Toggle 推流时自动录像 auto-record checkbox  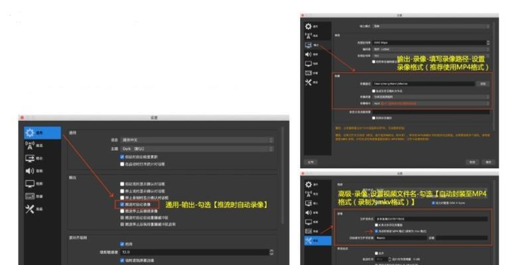click(x=122, y=205)
